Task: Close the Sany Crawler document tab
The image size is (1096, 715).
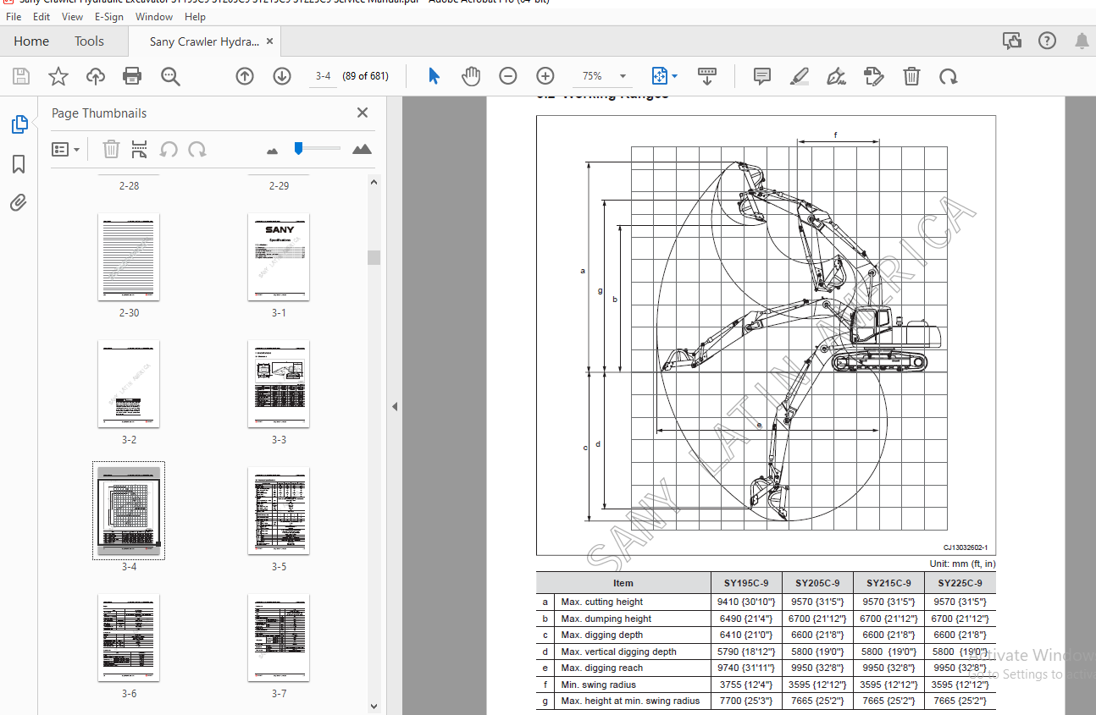Action: pyautogui.click(x=269, y=41)
